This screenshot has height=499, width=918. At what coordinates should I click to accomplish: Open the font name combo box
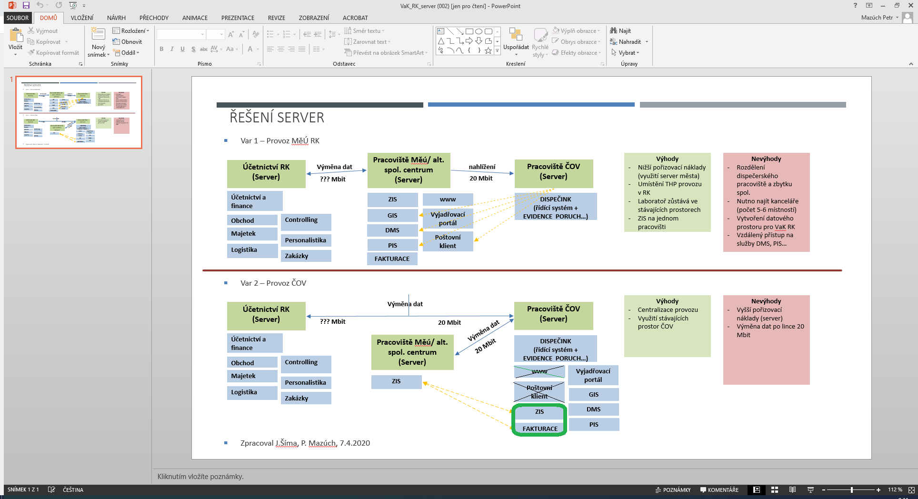click(181, 34)
